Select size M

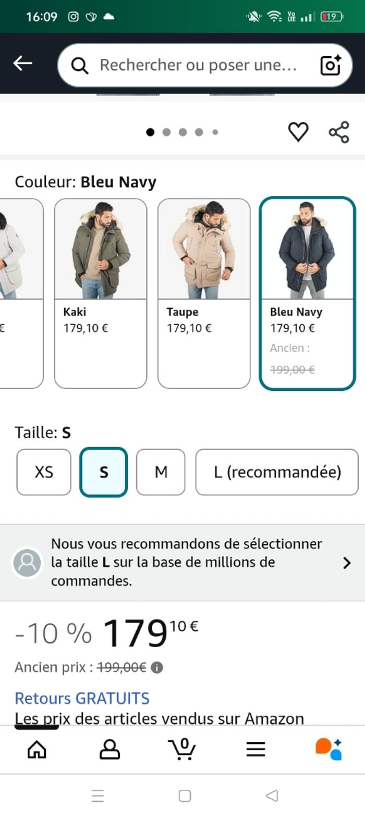[x=161, y=472]
